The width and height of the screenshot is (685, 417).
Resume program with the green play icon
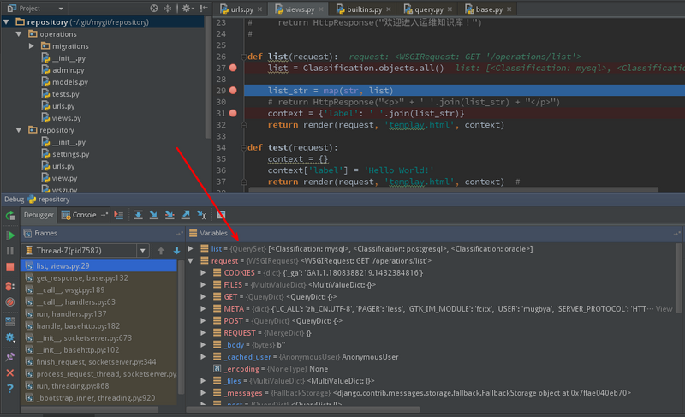[x=10, y=235]
